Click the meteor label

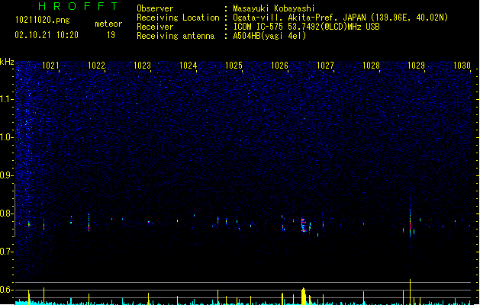click(x=108, y=24)
